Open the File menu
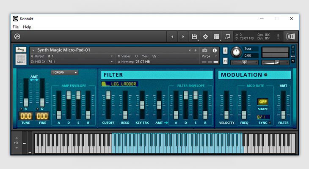309x169 pixels. [16, 27]
